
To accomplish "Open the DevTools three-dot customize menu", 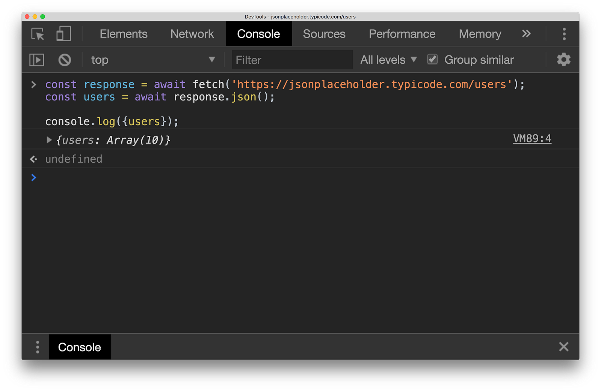I will point(564,34).
